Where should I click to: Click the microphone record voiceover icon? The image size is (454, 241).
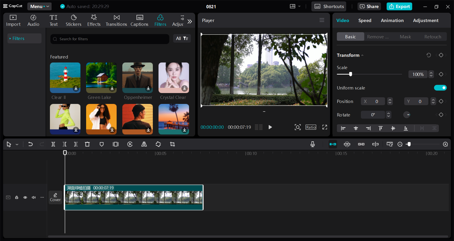coord(312,144)
